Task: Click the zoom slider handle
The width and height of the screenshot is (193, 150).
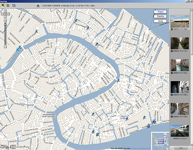Action: [5, 24]
